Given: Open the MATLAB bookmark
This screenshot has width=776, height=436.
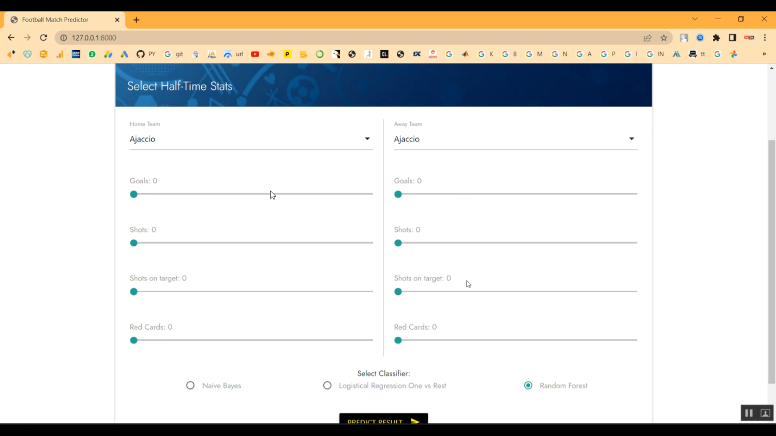Looking at the screenshot, I should 465,54.
